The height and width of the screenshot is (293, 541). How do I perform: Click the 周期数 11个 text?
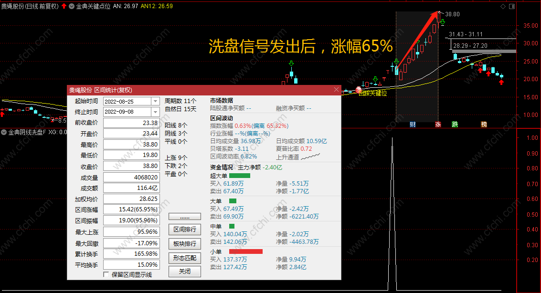180,101
